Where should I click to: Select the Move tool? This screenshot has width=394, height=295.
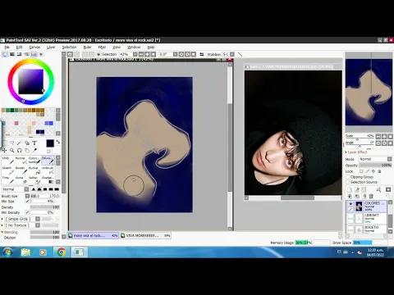[x=4, y=150]
